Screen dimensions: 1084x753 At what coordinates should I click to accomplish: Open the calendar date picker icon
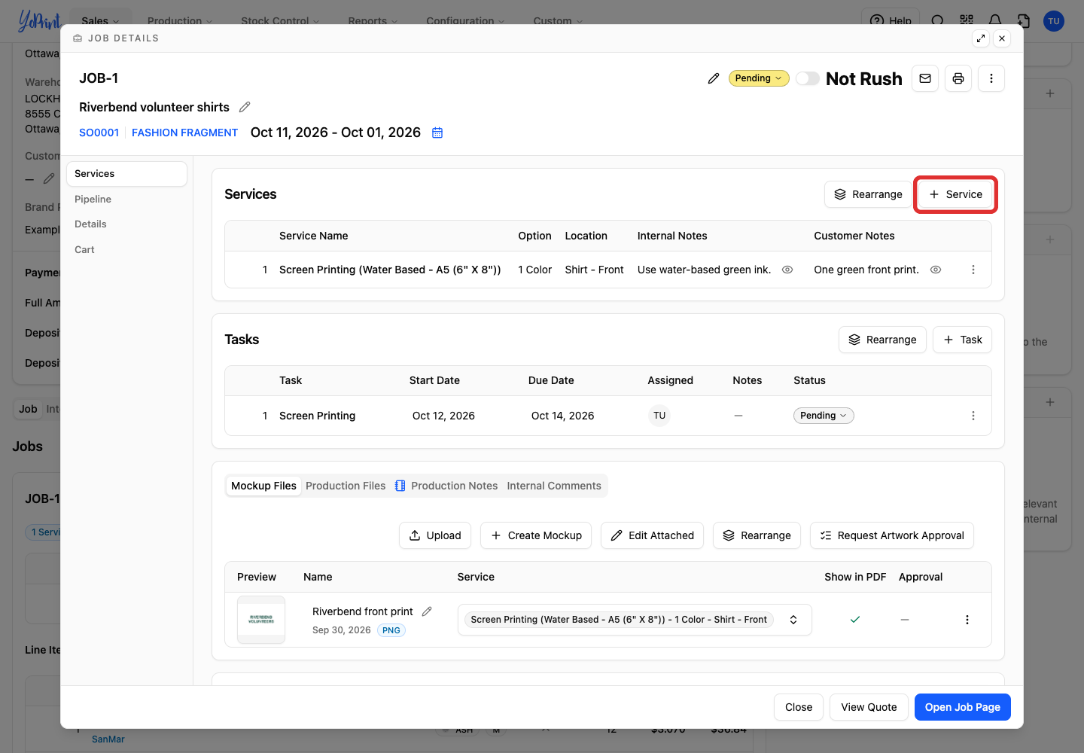(x=437, y=133)
